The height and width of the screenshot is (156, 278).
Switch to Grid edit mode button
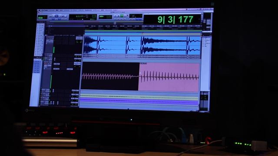45,18
